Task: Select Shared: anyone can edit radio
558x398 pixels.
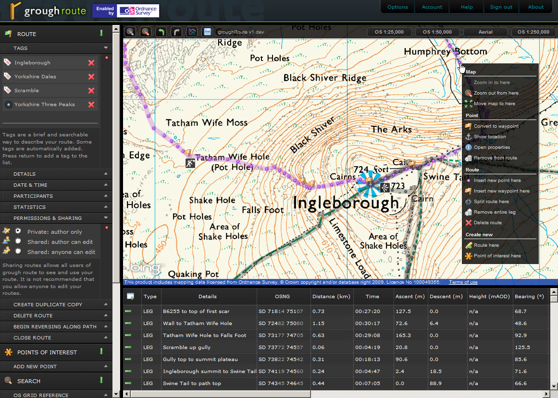Action: point(18,251)
